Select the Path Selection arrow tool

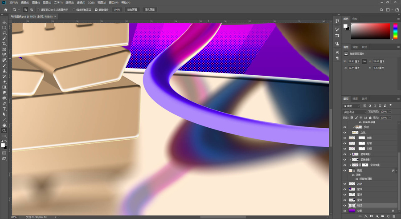pyautogui.click(x=4, y=114)
